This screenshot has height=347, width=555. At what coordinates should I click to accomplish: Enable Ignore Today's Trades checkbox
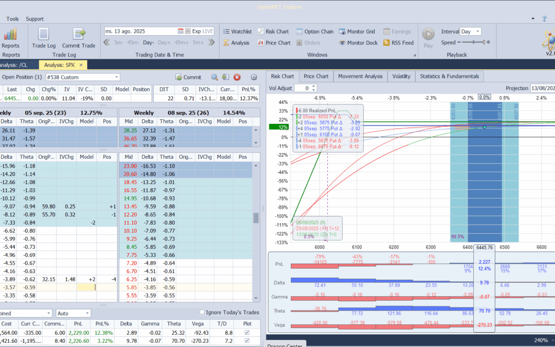(202, 313)
